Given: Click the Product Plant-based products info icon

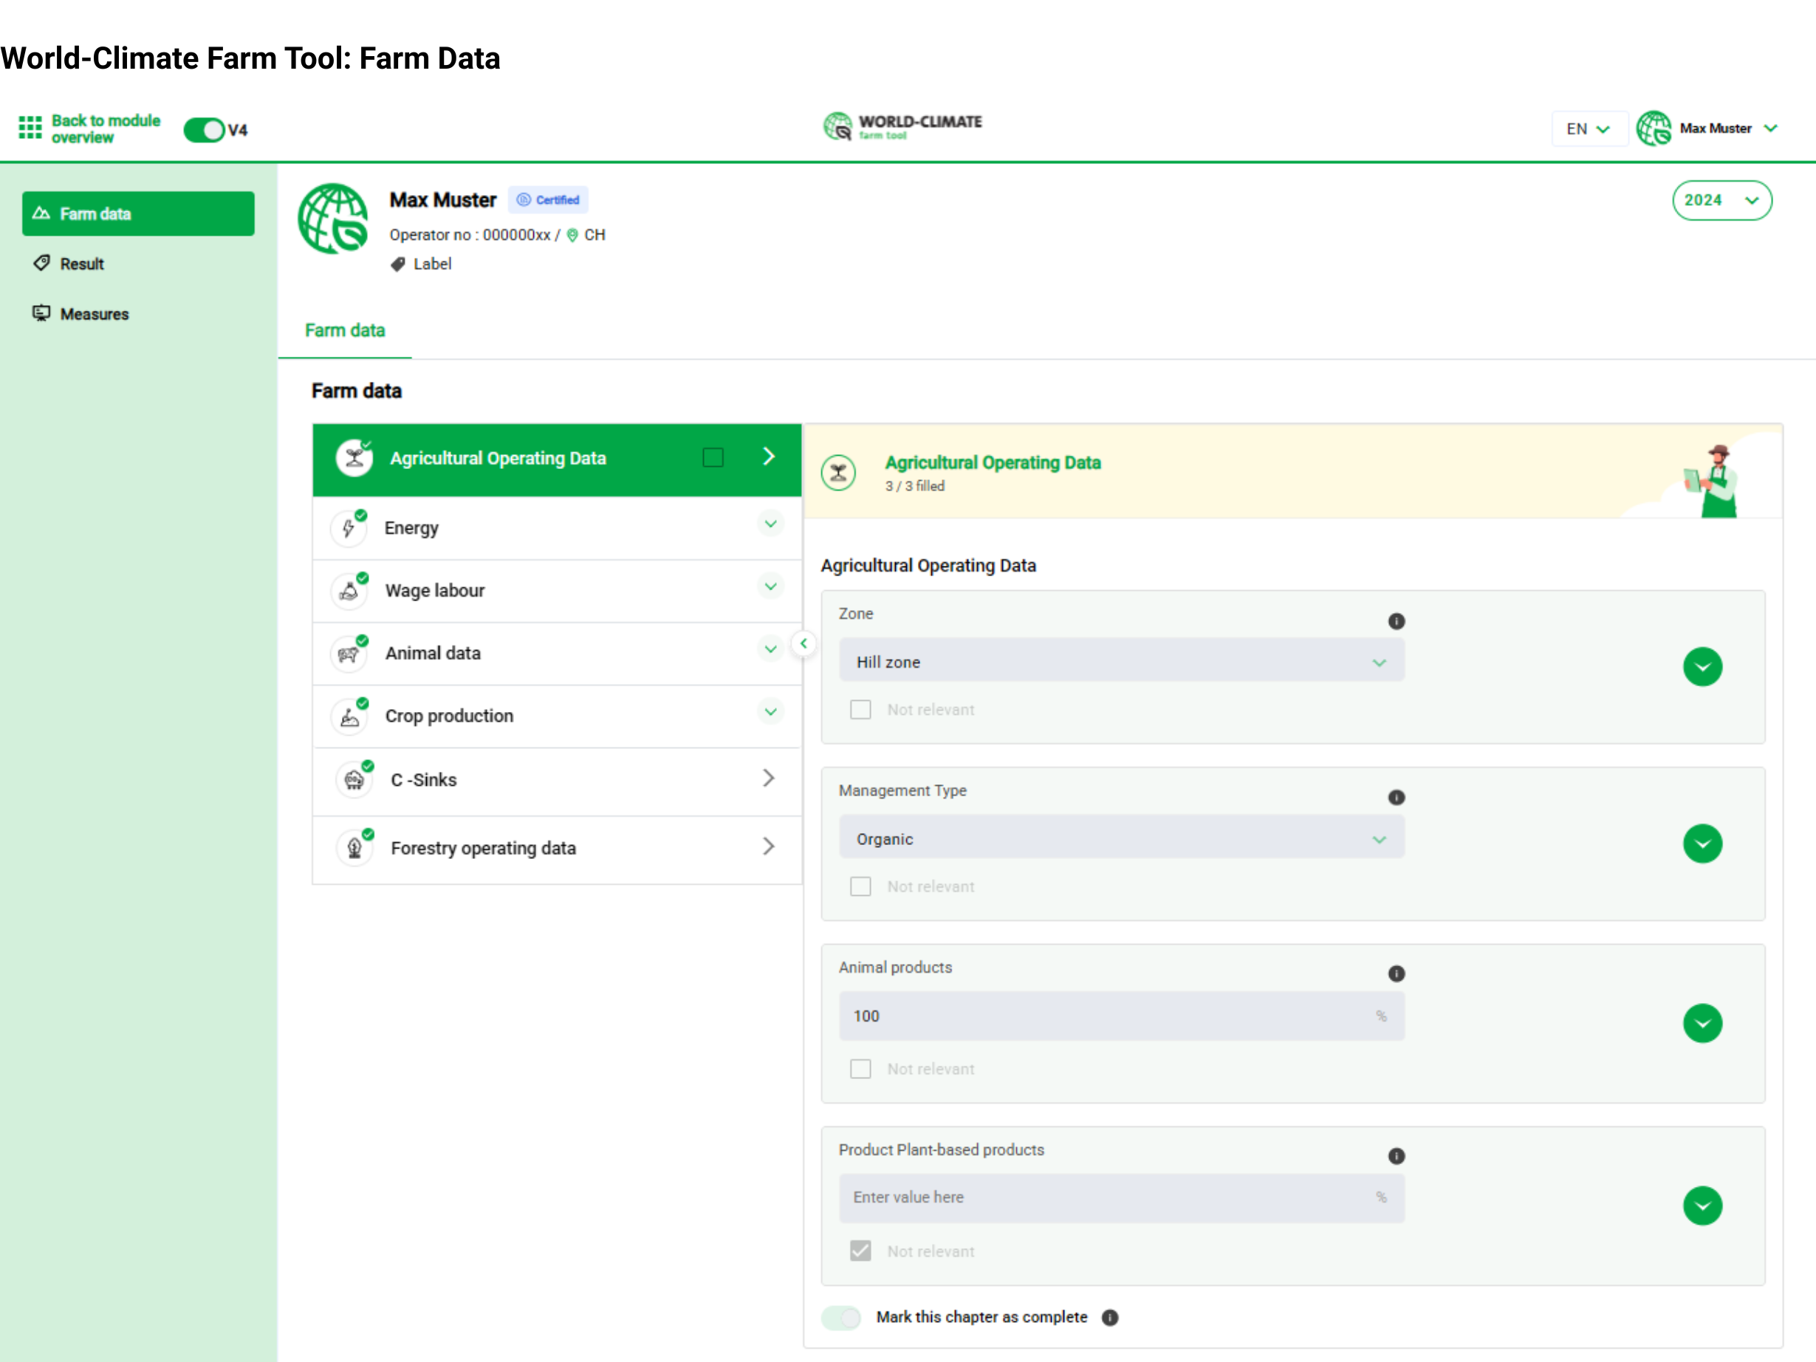Looking at the screenshot, I should click(1396, 1156).
